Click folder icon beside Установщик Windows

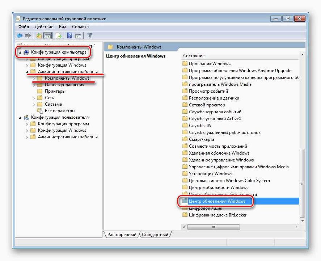coord(185,174)
